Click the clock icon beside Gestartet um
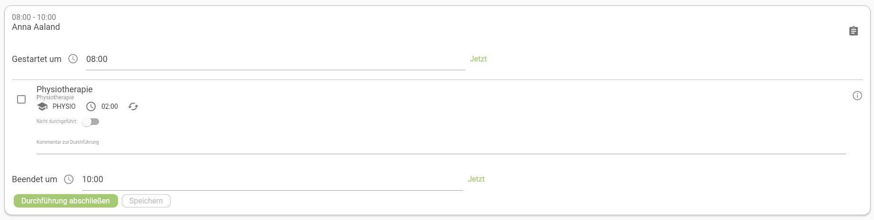 [73, 59]
